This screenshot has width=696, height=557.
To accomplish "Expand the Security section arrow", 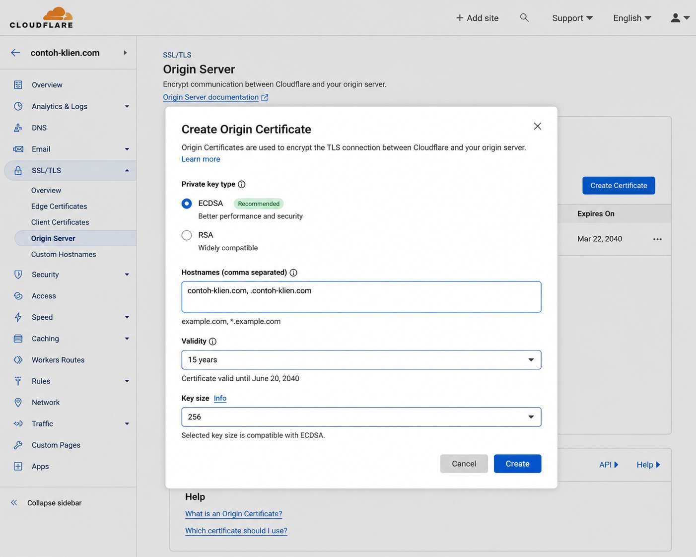I will (127, 275).
